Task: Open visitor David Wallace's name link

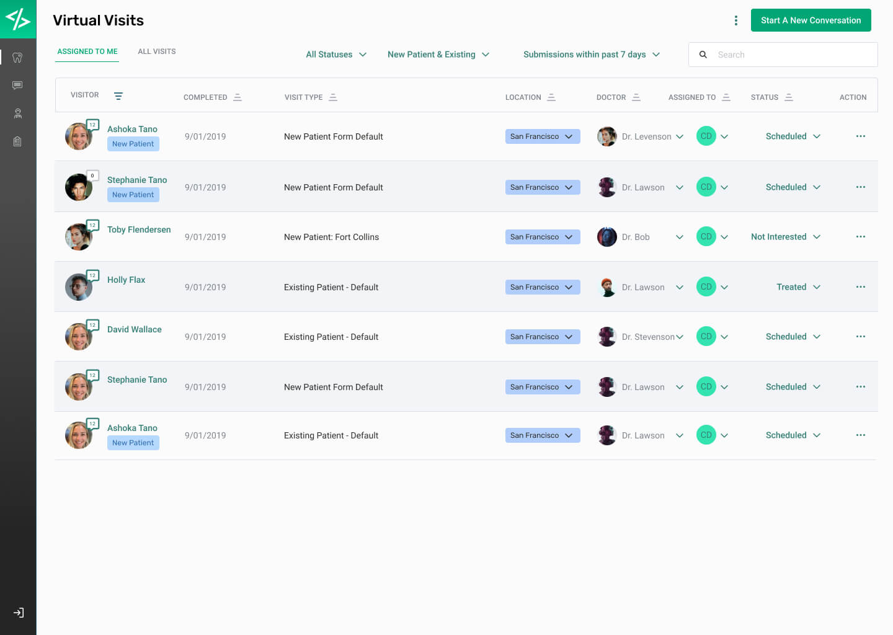Action: 134,329
